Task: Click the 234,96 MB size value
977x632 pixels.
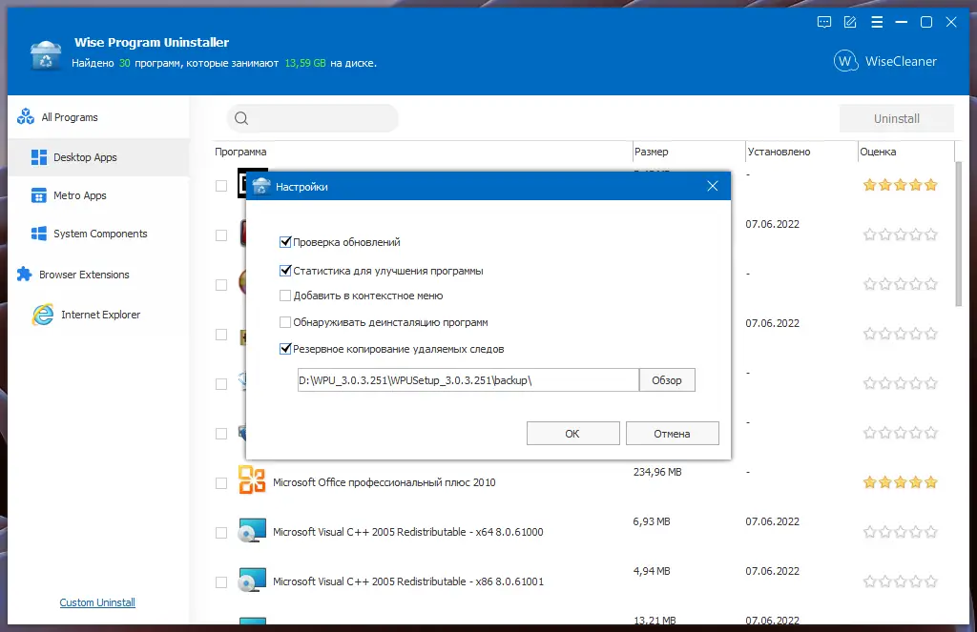Action: [657, 472]
